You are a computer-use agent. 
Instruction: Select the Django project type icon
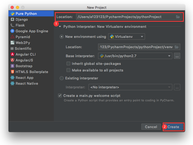click(x=12, y=19)
